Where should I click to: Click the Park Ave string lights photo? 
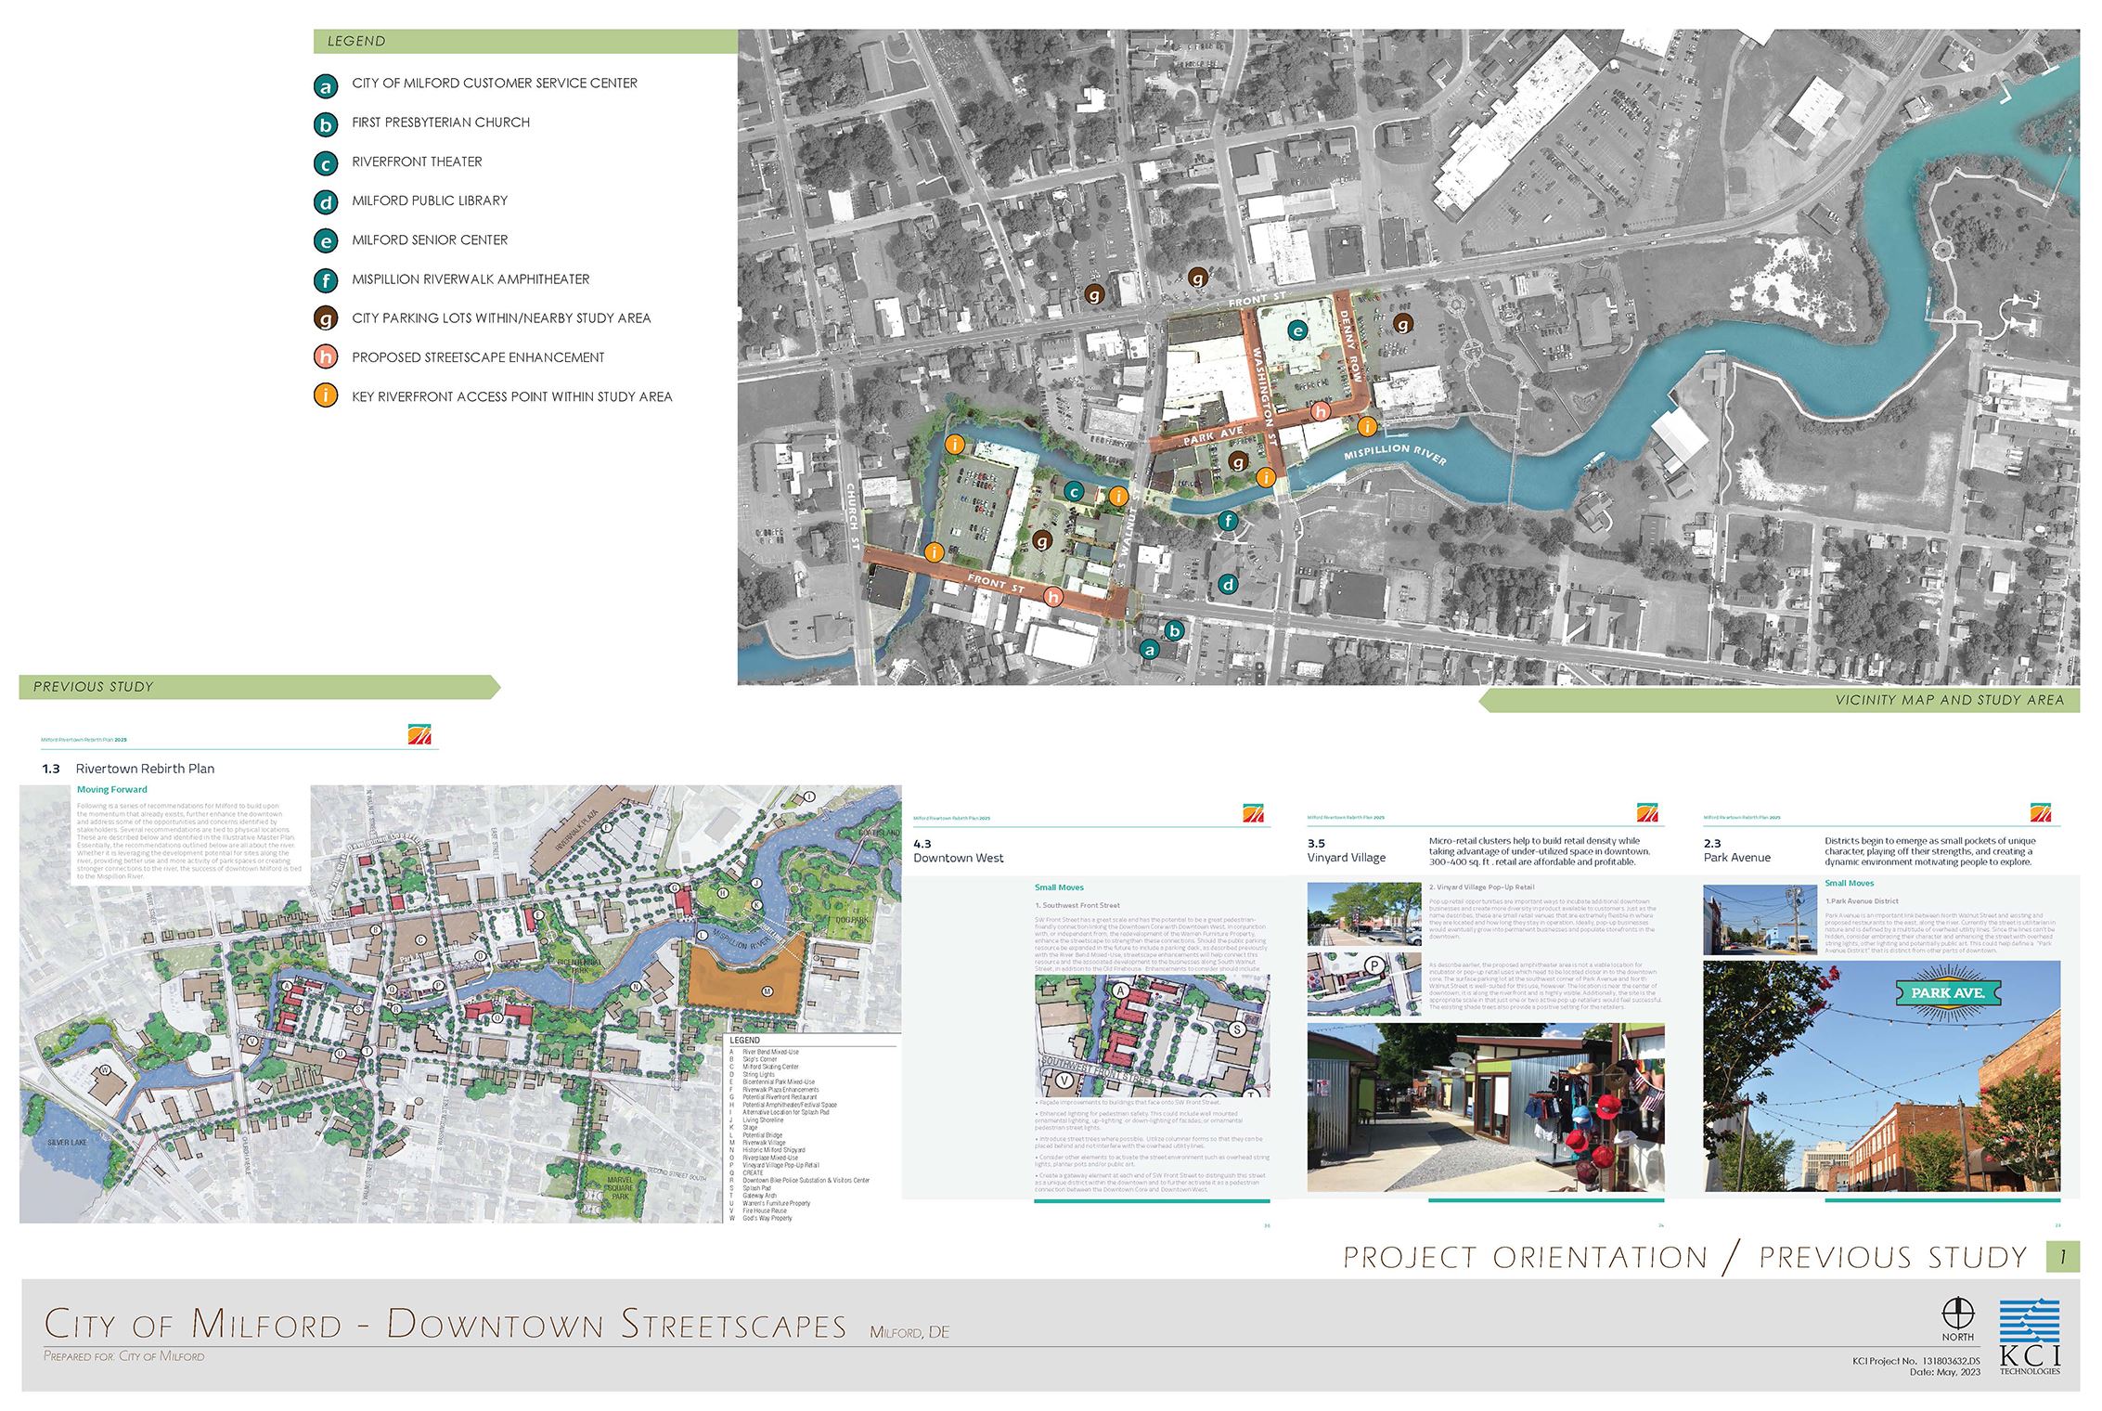pos(1881,1076)
